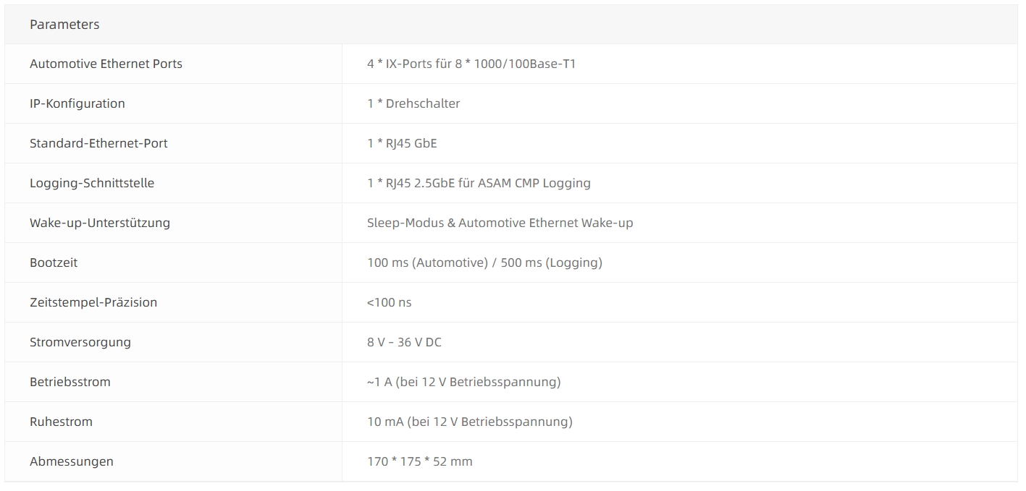
Task: Select the Standard-Ethernet-Port label
Action: pyautogui.click(x=98, y=143)
